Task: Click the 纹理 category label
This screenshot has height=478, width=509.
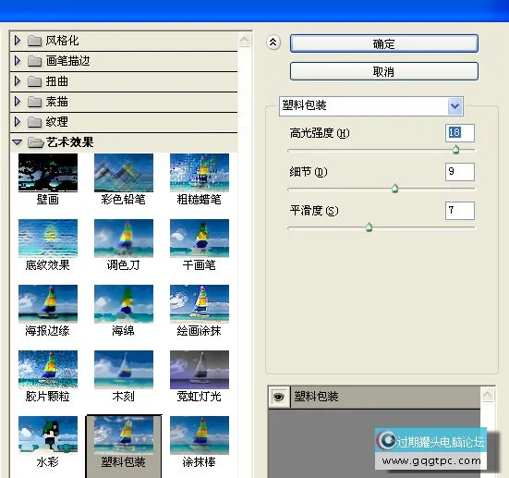Action: click(56, 122)
